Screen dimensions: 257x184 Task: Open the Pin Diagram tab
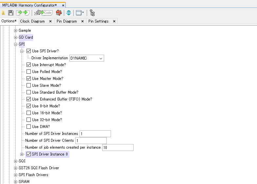(x=67, y=21)
